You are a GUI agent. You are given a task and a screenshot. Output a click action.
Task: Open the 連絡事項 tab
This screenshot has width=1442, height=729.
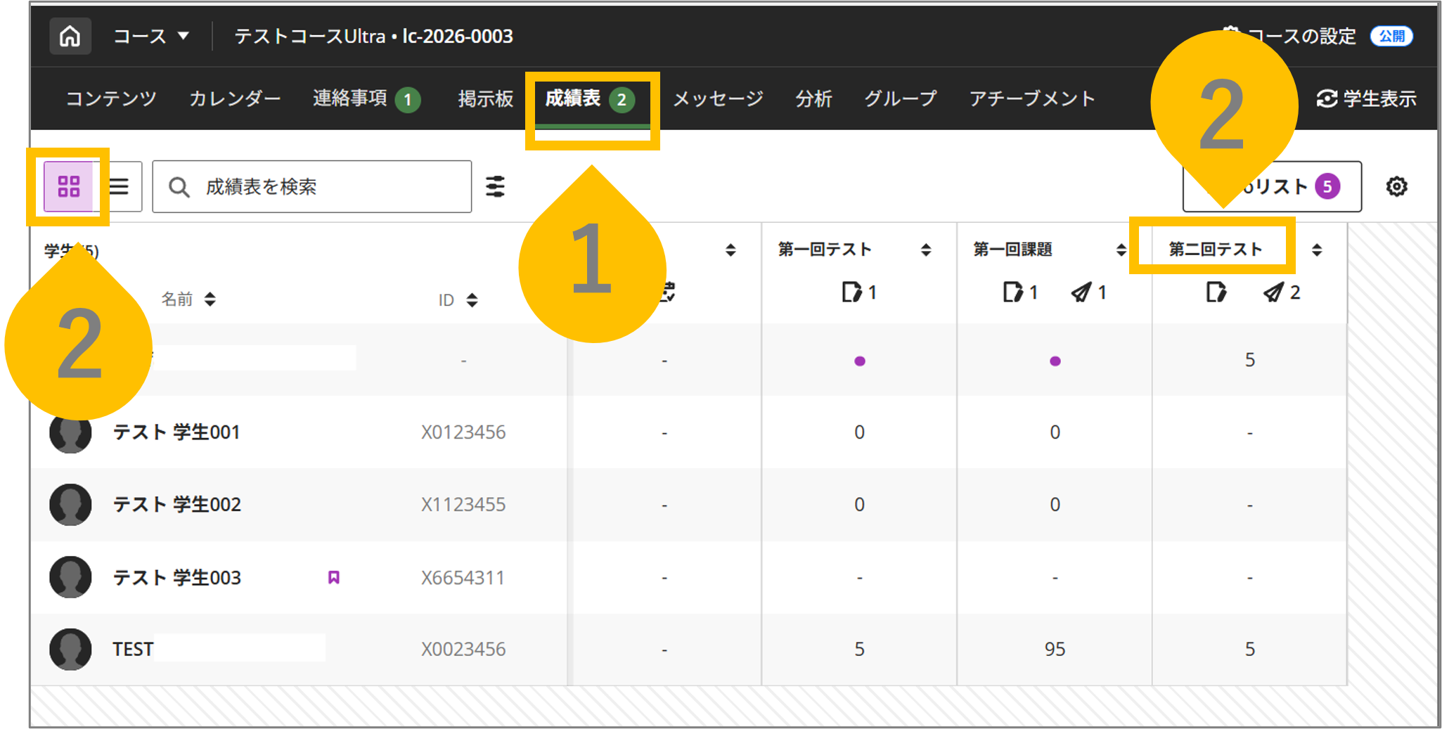tap(366, 98)
